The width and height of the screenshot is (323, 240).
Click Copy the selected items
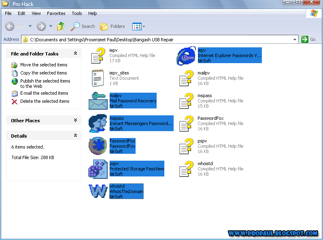click(43, 73)
